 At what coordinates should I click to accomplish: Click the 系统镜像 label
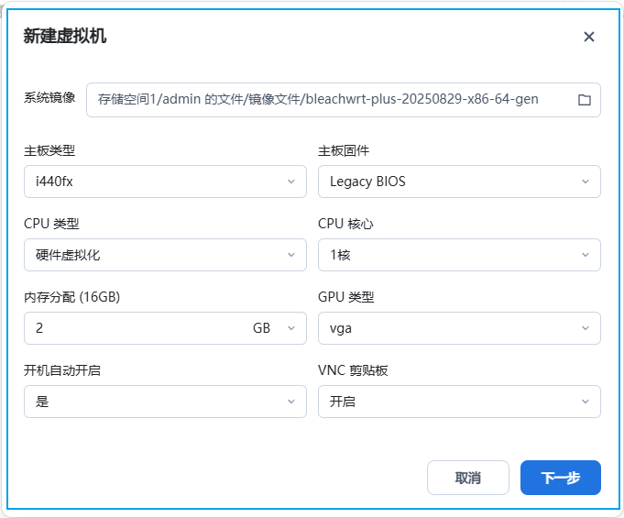pyautogui.click(x=49, y=97)
